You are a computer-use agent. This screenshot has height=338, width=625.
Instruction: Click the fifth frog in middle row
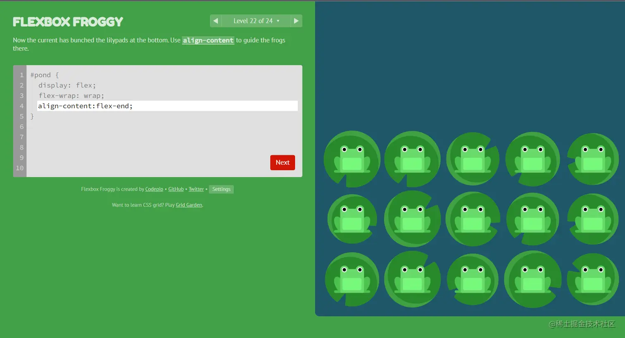[x=593, y=219]
